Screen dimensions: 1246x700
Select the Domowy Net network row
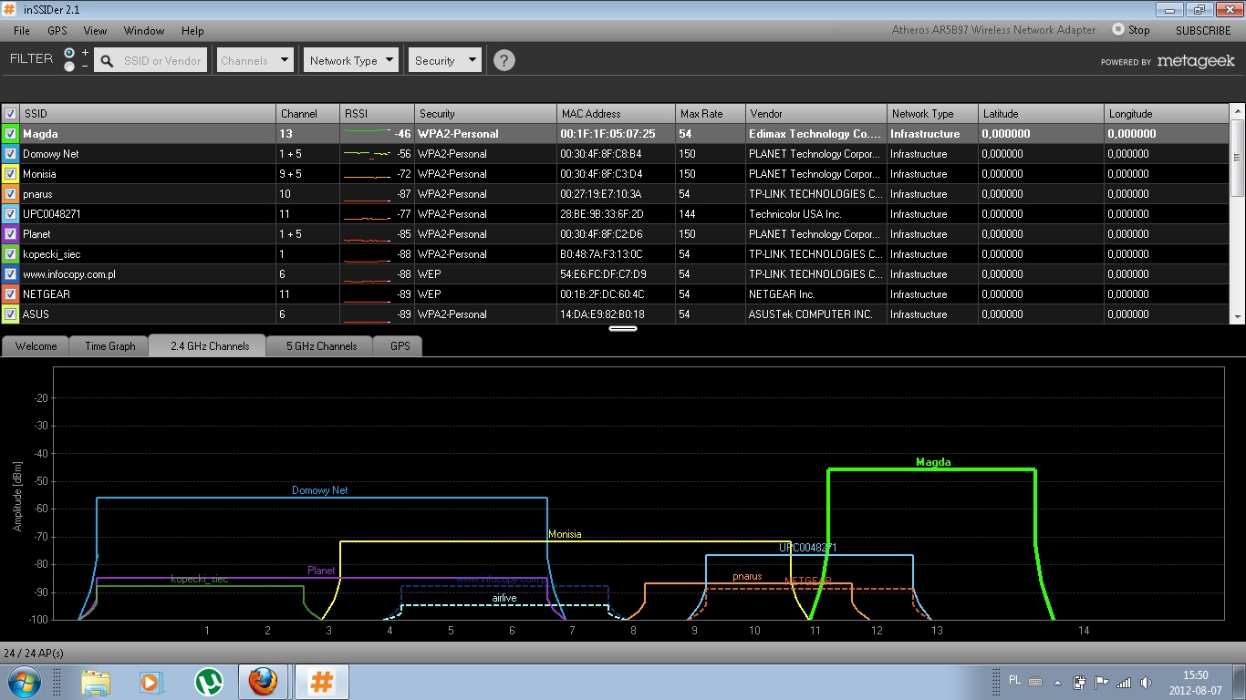[616, 153]
